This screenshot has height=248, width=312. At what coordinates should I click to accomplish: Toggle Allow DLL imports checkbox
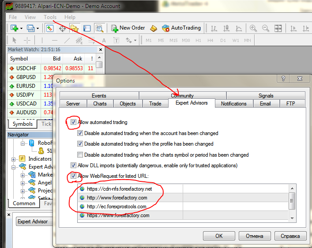(73, 165)
